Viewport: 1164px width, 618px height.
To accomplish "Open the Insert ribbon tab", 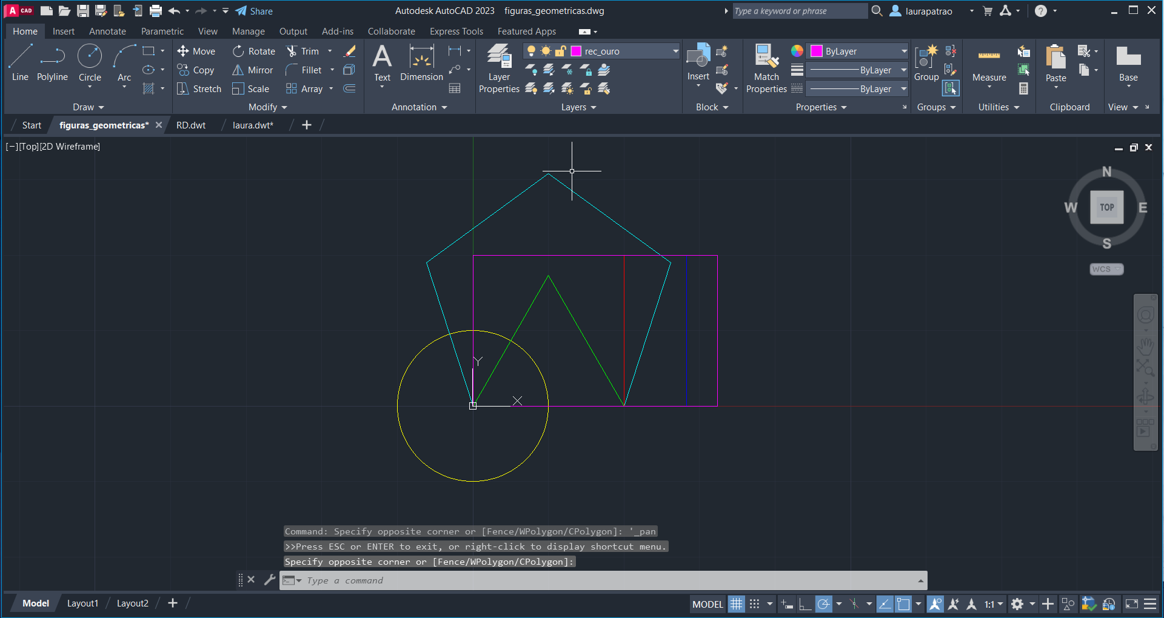I will [64, 31].
